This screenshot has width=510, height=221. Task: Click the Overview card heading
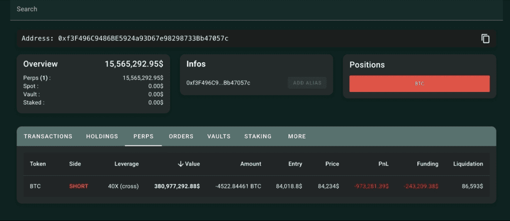[x=40, y=64]
